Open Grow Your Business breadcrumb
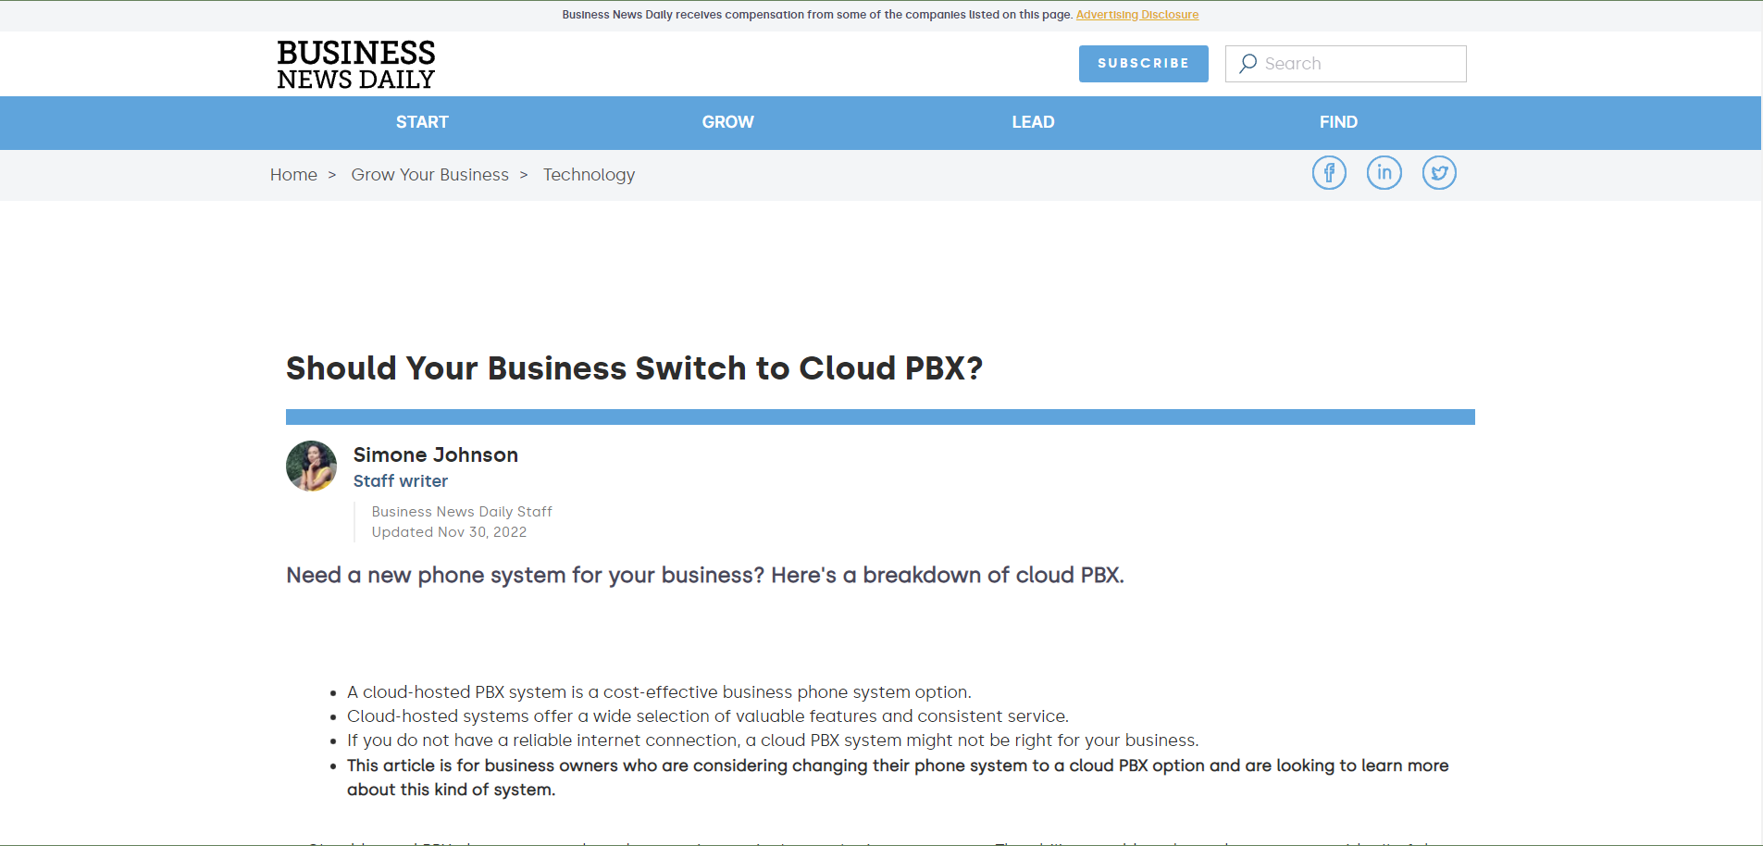 430,175
